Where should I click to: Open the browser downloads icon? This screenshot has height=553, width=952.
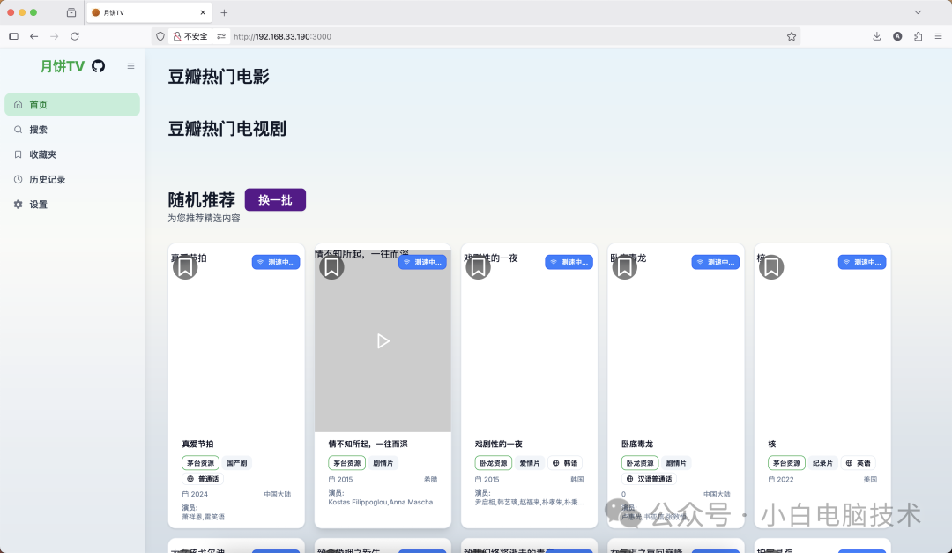coord(877,36)
